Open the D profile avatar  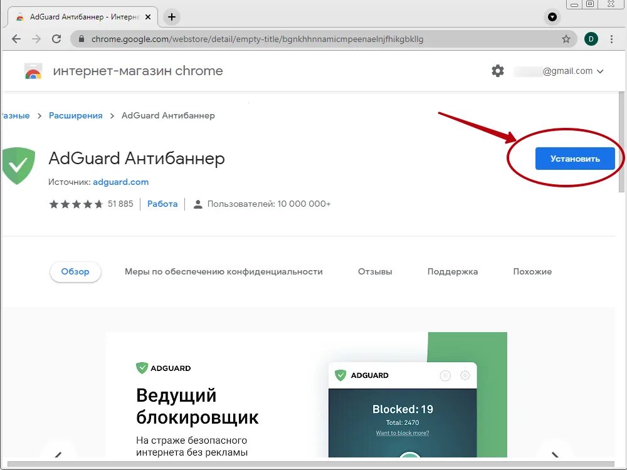[x=591, y=39]
